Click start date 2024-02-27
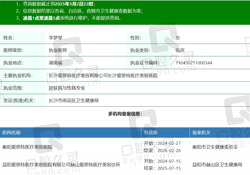250x175 pixels. [169, 143]
